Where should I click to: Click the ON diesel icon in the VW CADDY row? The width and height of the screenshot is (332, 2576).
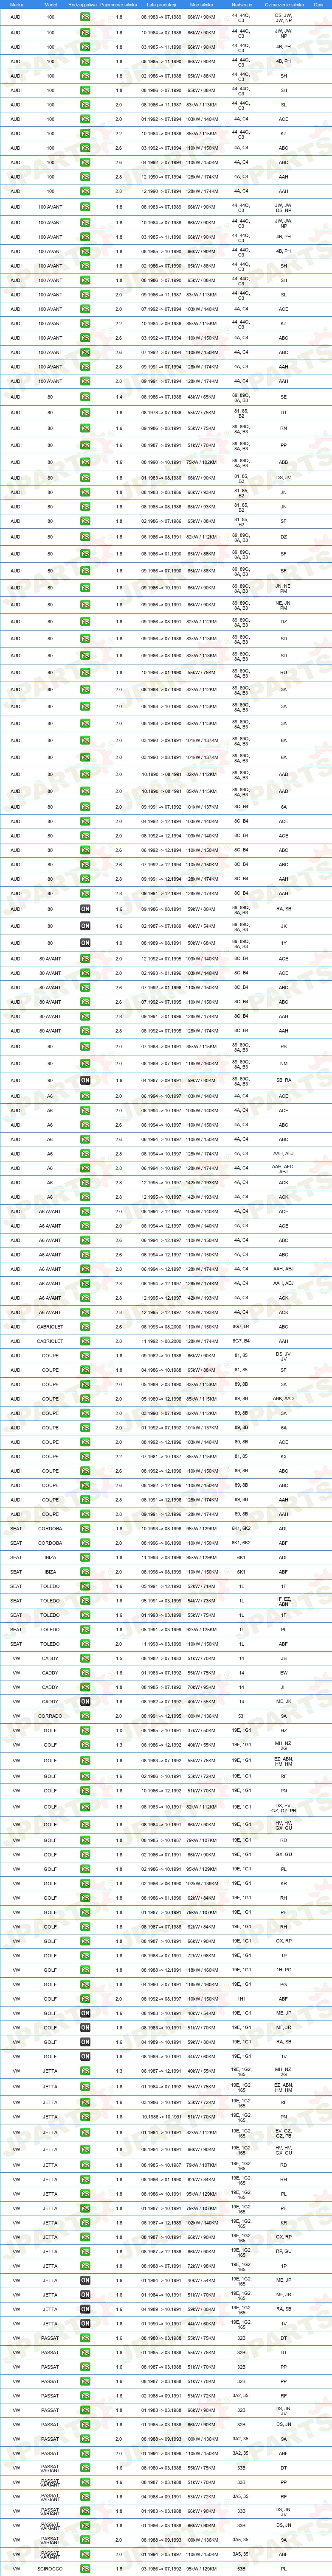click(x=85, y=1702)
